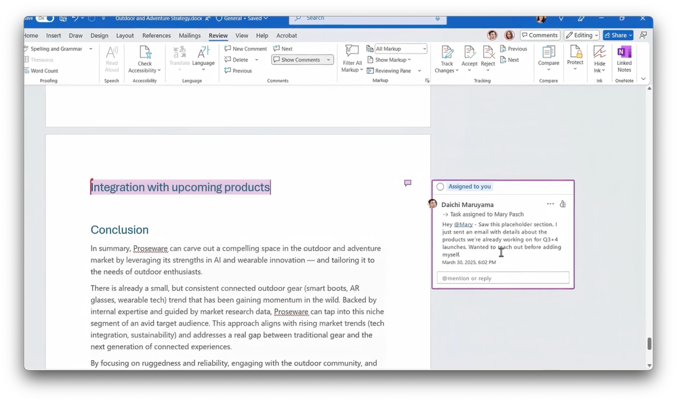Open the Mailings tab
677x402 pixels.
(190, 36)
